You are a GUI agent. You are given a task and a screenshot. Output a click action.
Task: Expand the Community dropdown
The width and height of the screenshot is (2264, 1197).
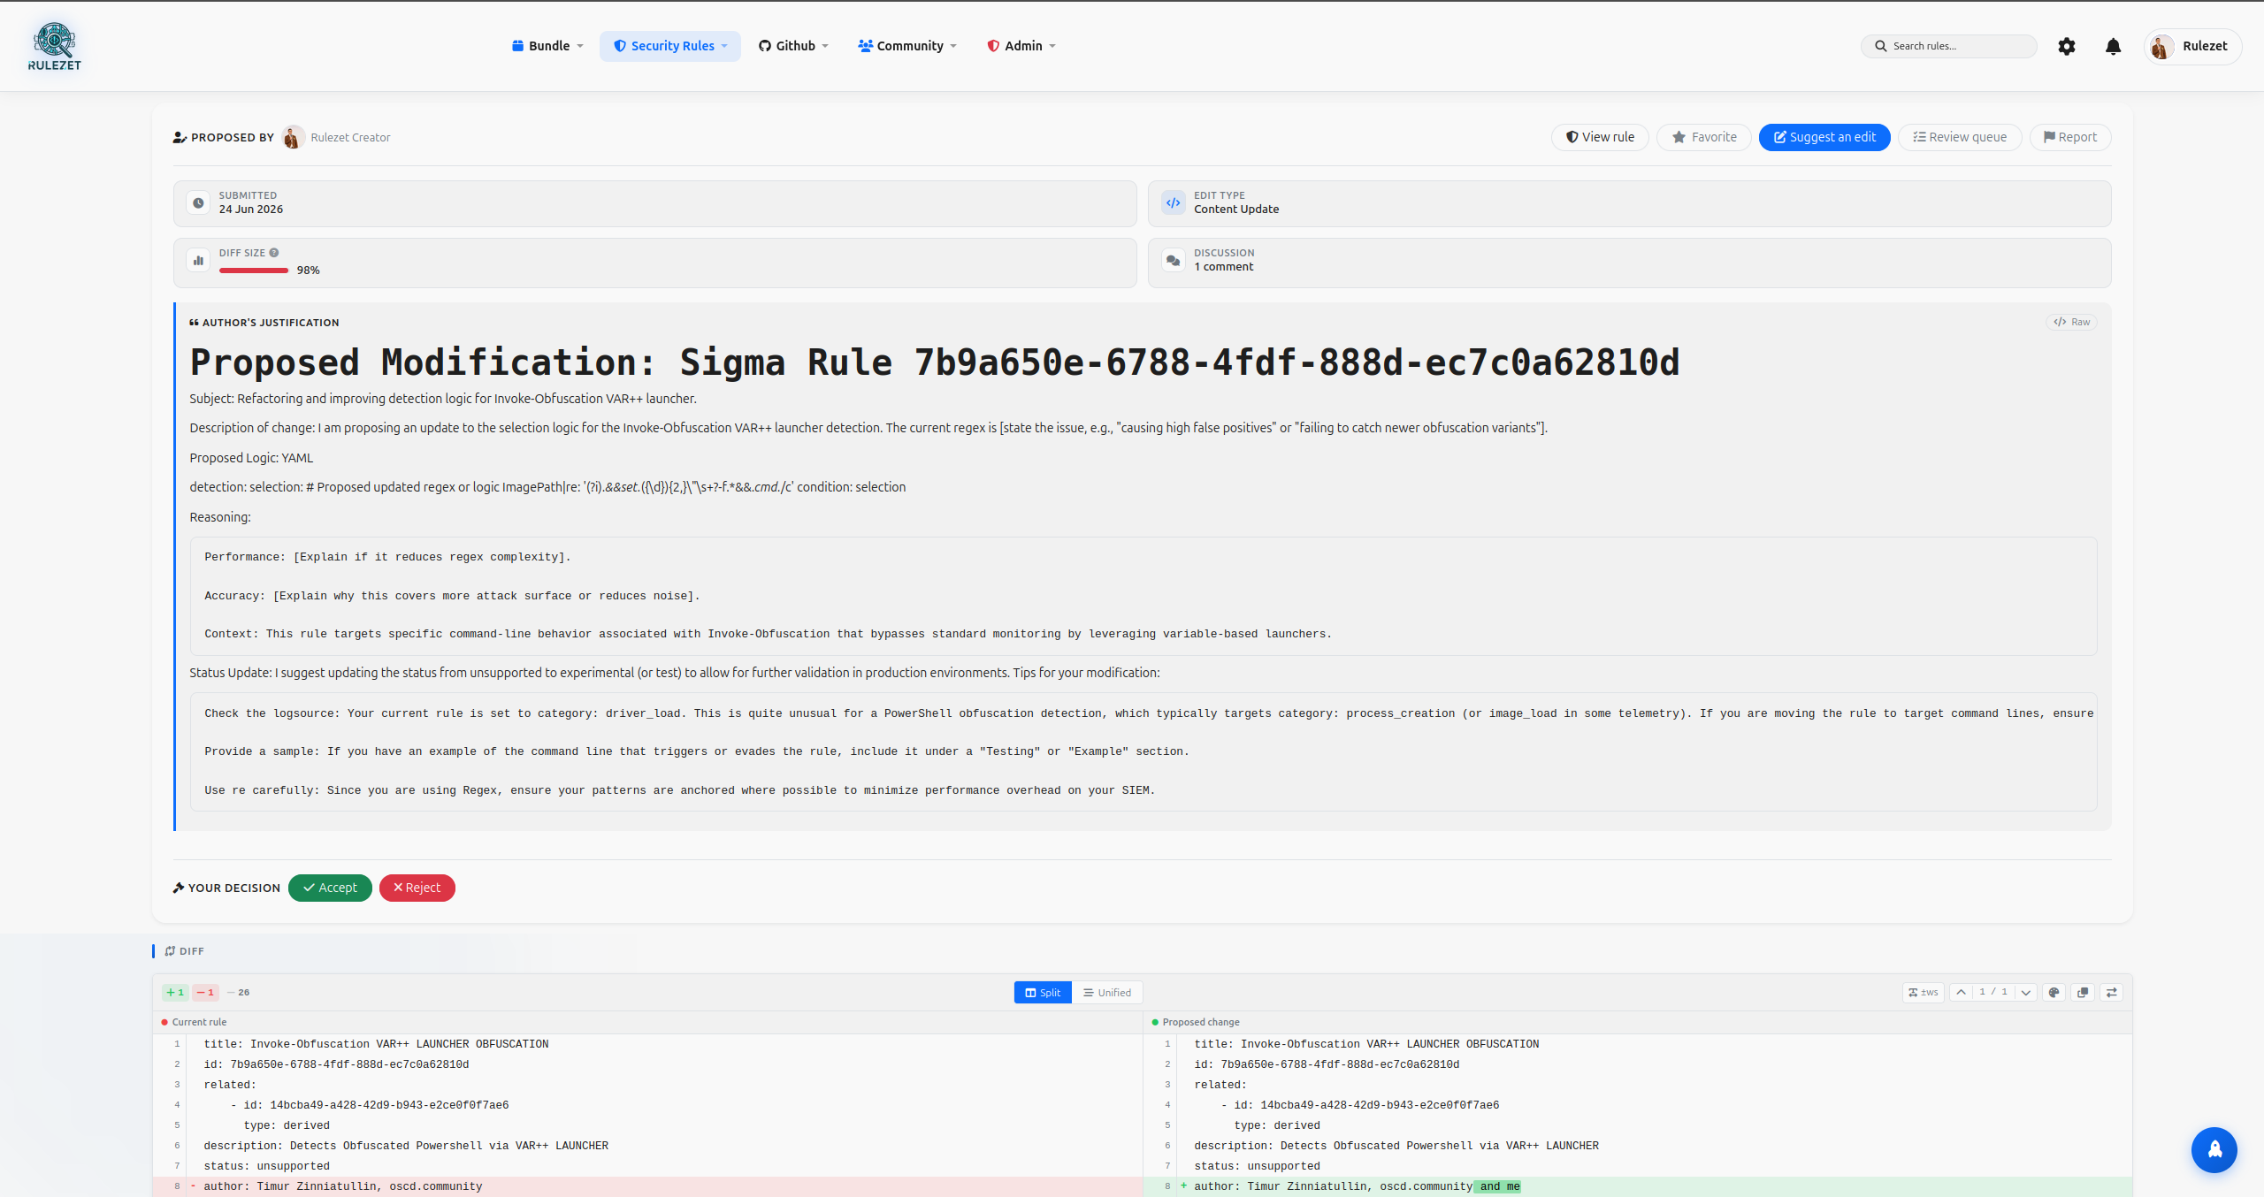(907, 46)
